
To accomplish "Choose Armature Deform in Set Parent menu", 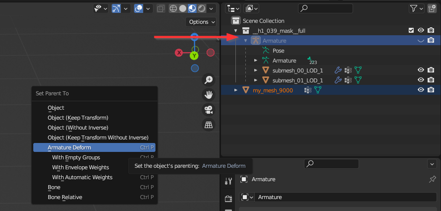I will [x=94, y=147].
